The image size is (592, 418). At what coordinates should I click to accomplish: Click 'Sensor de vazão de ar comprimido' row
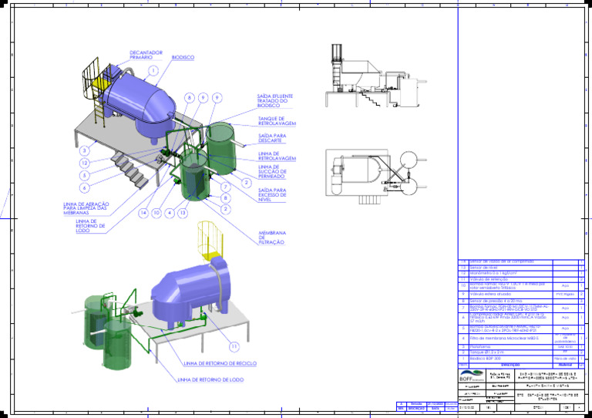point(521,261)
